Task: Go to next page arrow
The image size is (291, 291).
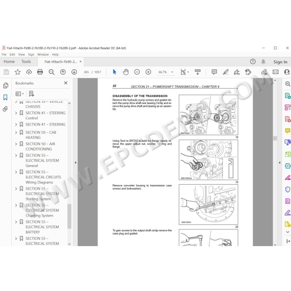Action: [74, 72]
